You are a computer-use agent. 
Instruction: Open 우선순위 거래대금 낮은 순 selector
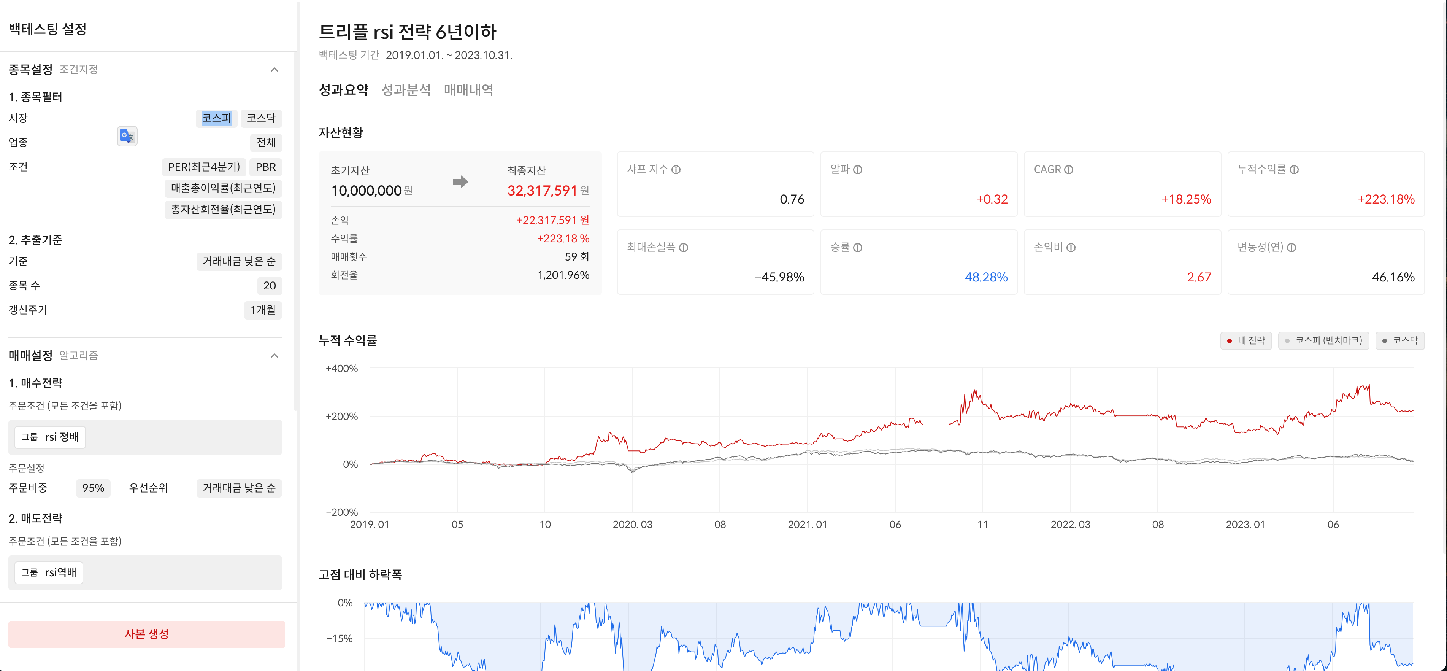239,488
